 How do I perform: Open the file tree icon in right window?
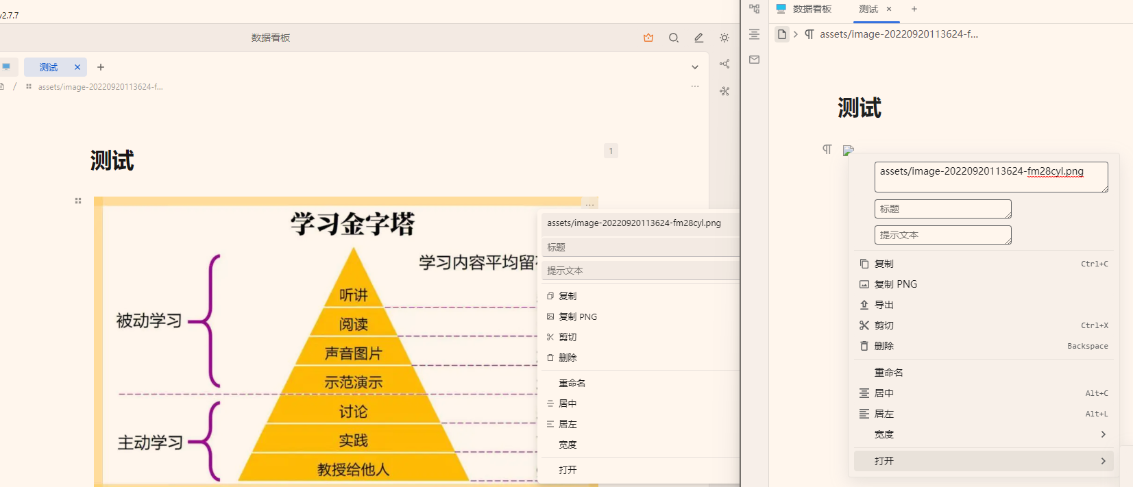pyautogui.click(x=754, y=9)
